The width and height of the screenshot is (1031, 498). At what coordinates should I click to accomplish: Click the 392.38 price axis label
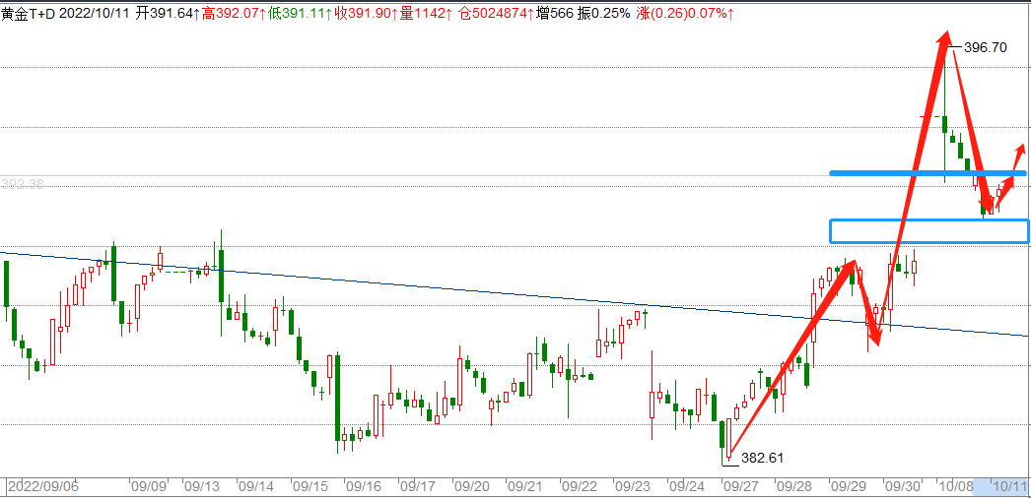coord(23,184)
